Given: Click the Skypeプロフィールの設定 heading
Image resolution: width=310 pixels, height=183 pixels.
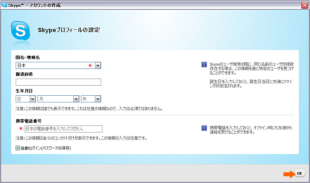Looking at the screenshot, I should tap(69, 30).
